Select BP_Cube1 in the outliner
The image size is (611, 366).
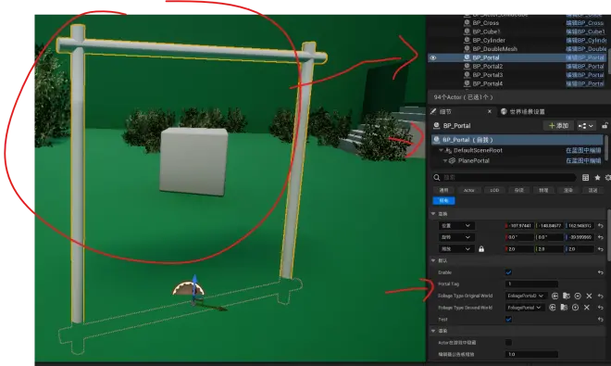(486, 32)
